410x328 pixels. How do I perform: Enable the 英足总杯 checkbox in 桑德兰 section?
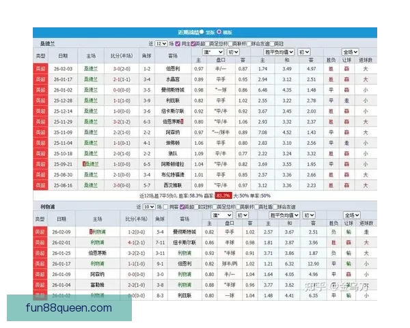click(207, 44)
